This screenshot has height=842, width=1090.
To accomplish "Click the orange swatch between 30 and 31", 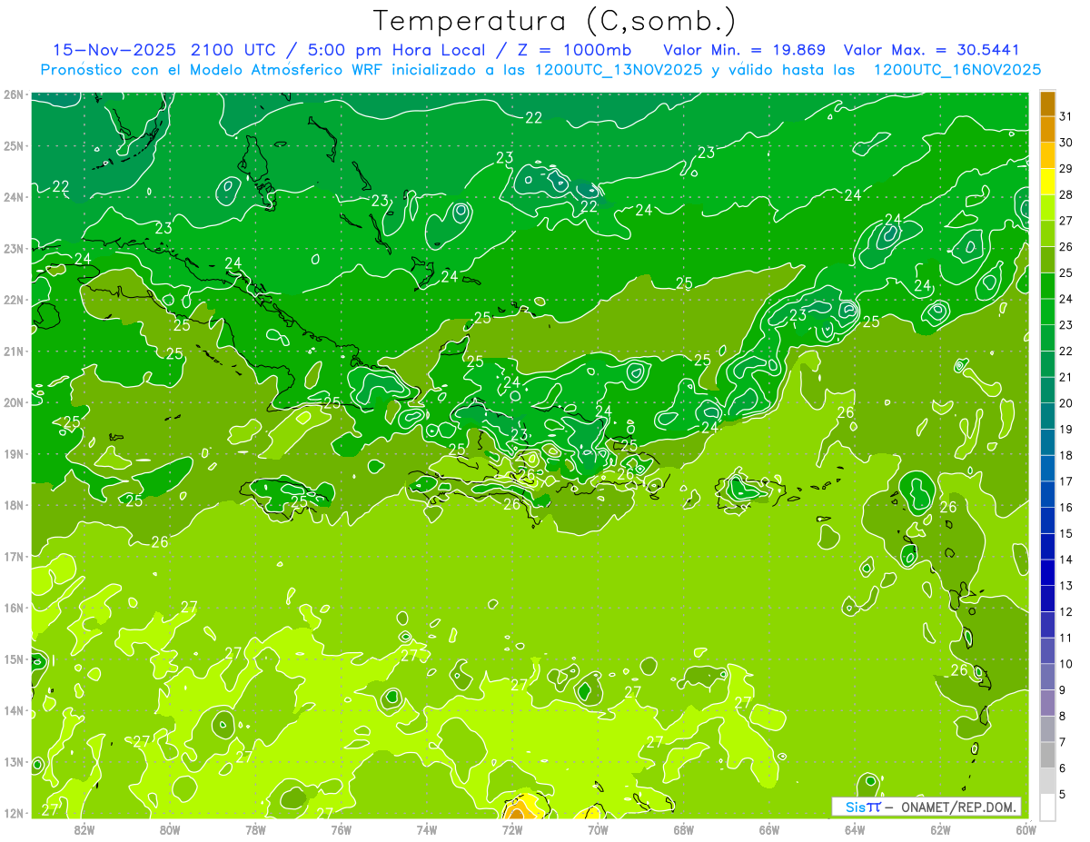I will [x=1047, y=129].
